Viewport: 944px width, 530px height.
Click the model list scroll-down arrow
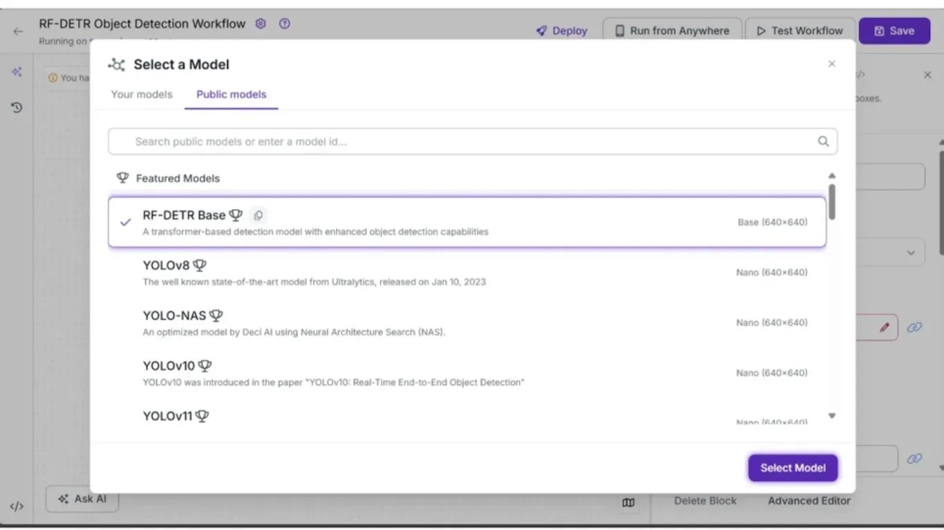coord(832,416)
